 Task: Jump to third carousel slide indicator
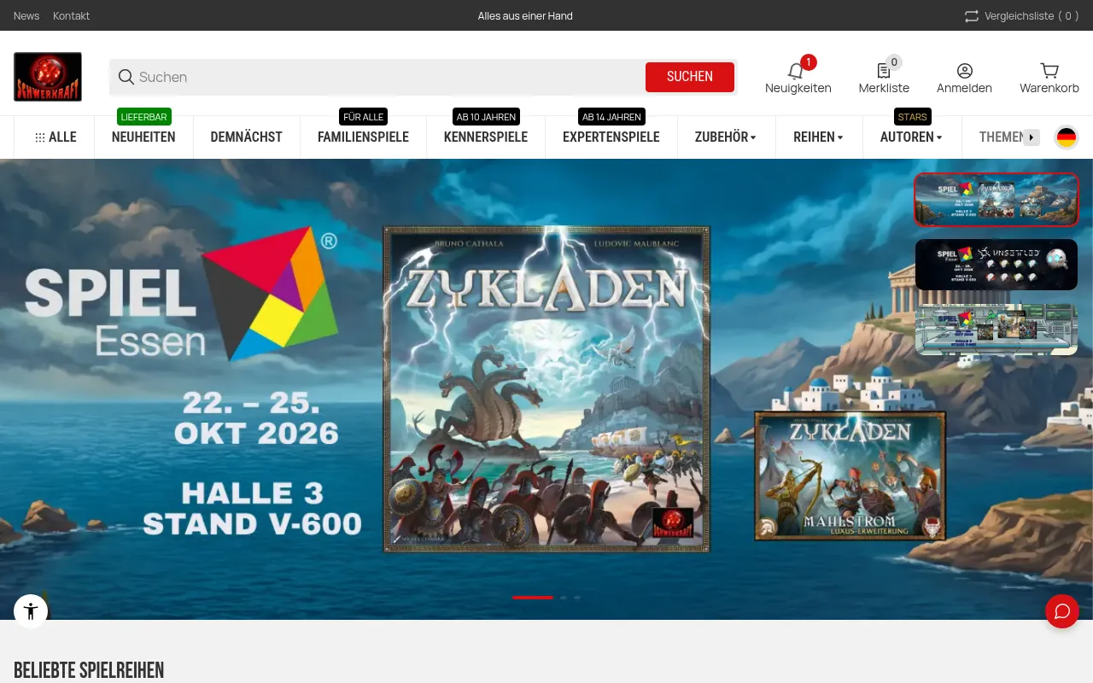pos(577,598)
